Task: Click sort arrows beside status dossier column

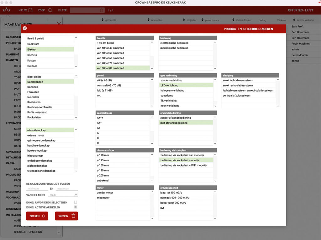Action: (233, 20)
